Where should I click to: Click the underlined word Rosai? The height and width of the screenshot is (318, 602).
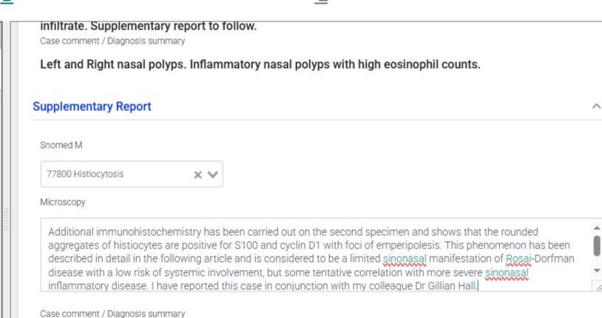pos(518,259)
